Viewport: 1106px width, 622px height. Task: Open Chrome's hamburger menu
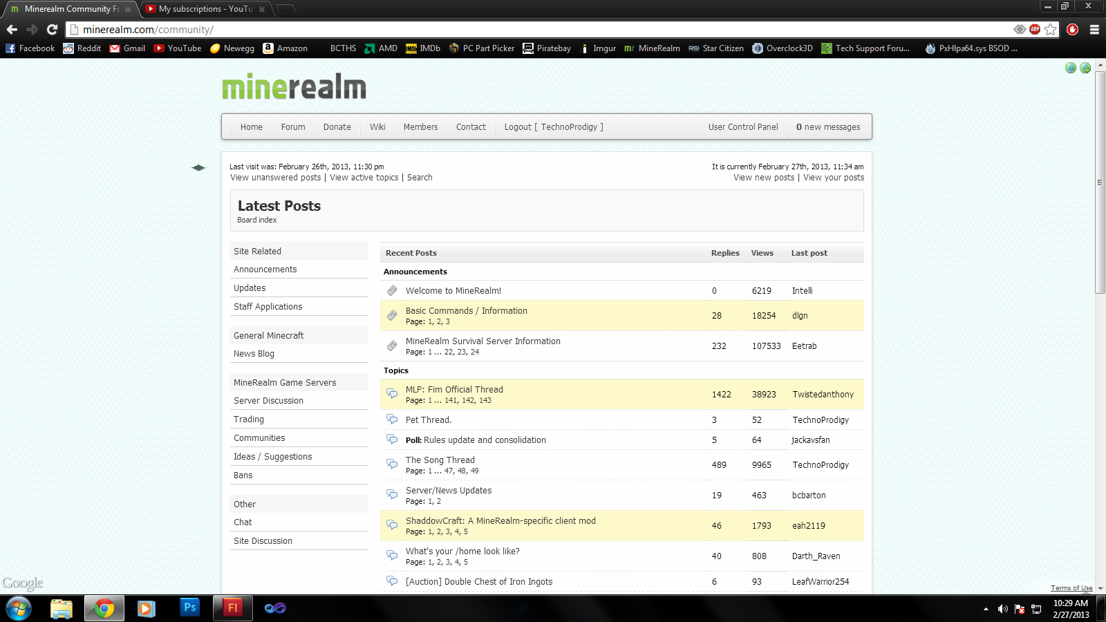pyautogui.click(x=1094, y=29)
